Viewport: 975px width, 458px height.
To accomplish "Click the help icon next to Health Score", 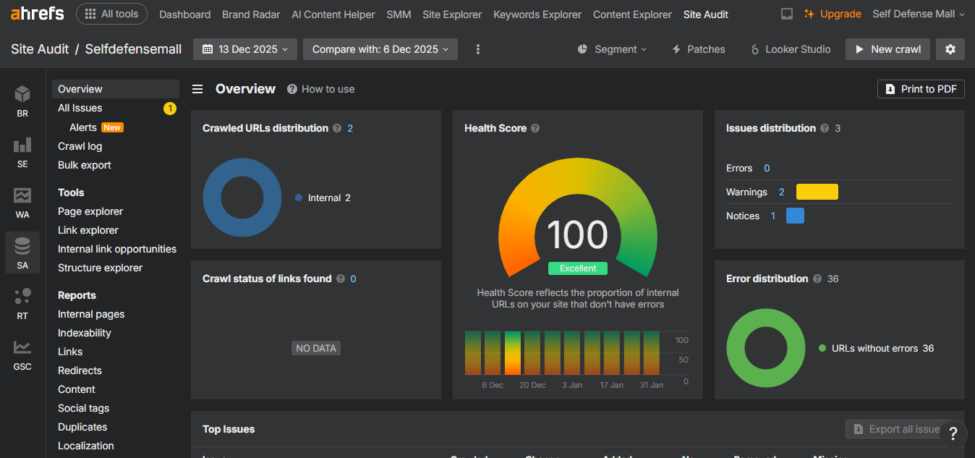I will click(535, 128).
